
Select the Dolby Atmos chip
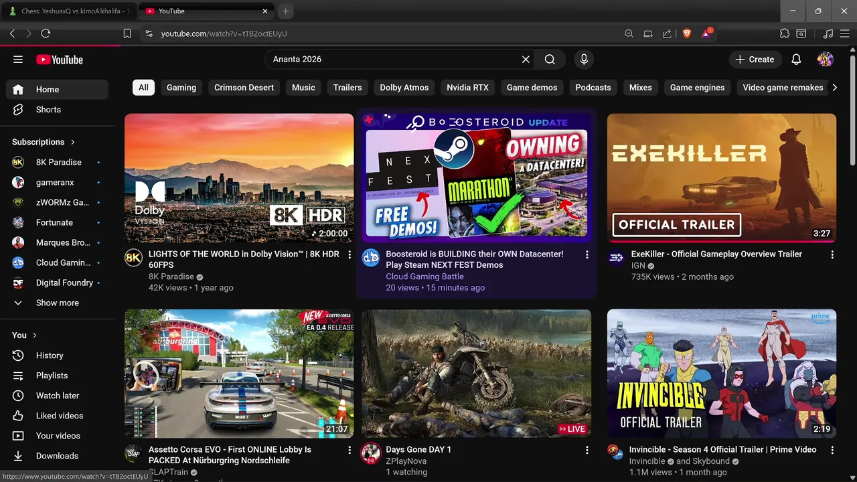click(404, 88)
